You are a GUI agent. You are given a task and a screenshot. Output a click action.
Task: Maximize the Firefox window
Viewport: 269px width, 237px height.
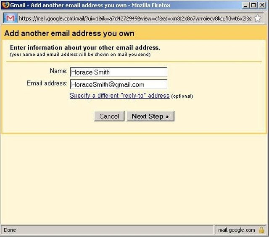[x=254, y=5]
